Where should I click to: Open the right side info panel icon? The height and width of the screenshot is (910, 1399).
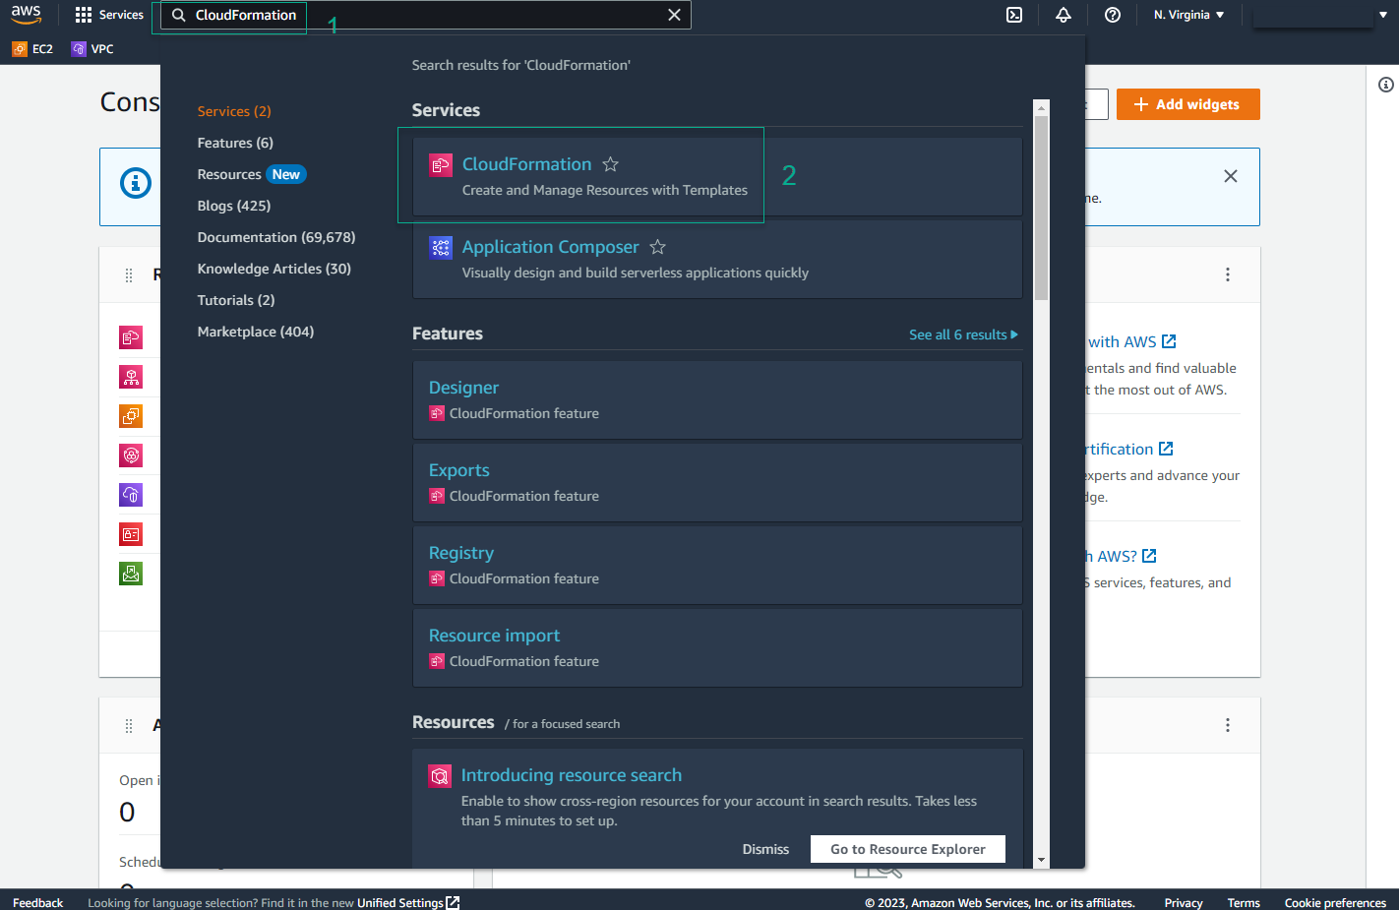click(x=1385, y=85)
